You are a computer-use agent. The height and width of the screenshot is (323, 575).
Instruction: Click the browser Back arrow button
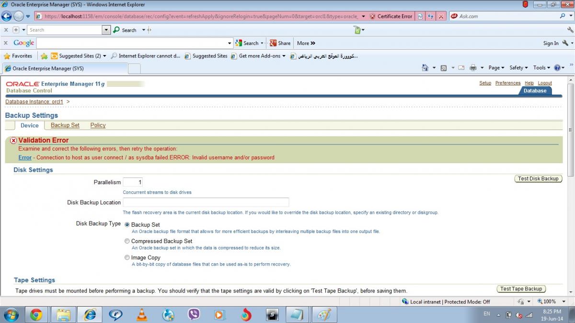[7, 16]
